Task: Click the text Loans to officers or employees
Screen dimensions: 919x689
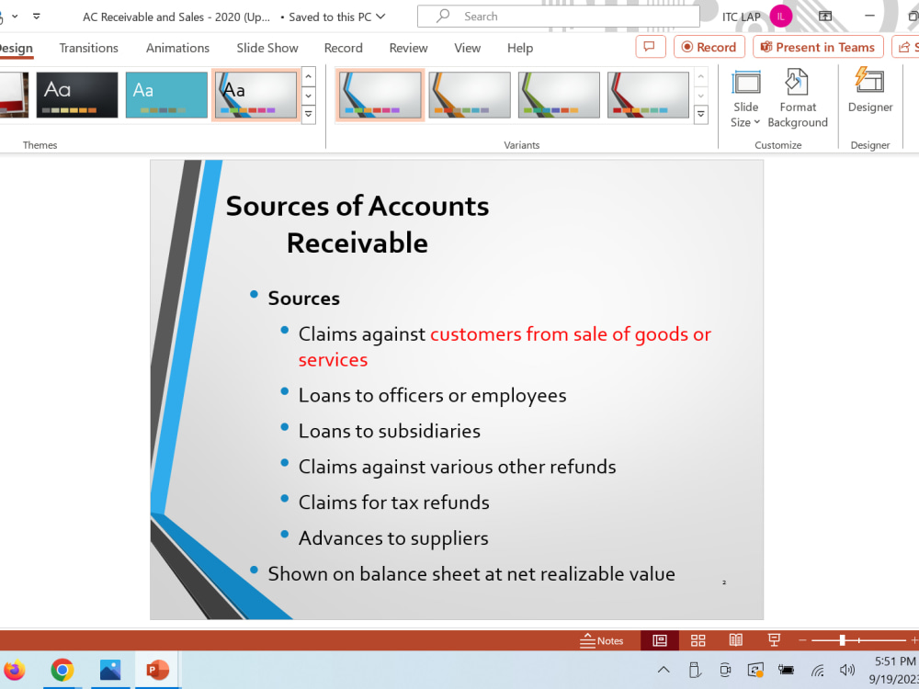Action: (x=433, y=395)
